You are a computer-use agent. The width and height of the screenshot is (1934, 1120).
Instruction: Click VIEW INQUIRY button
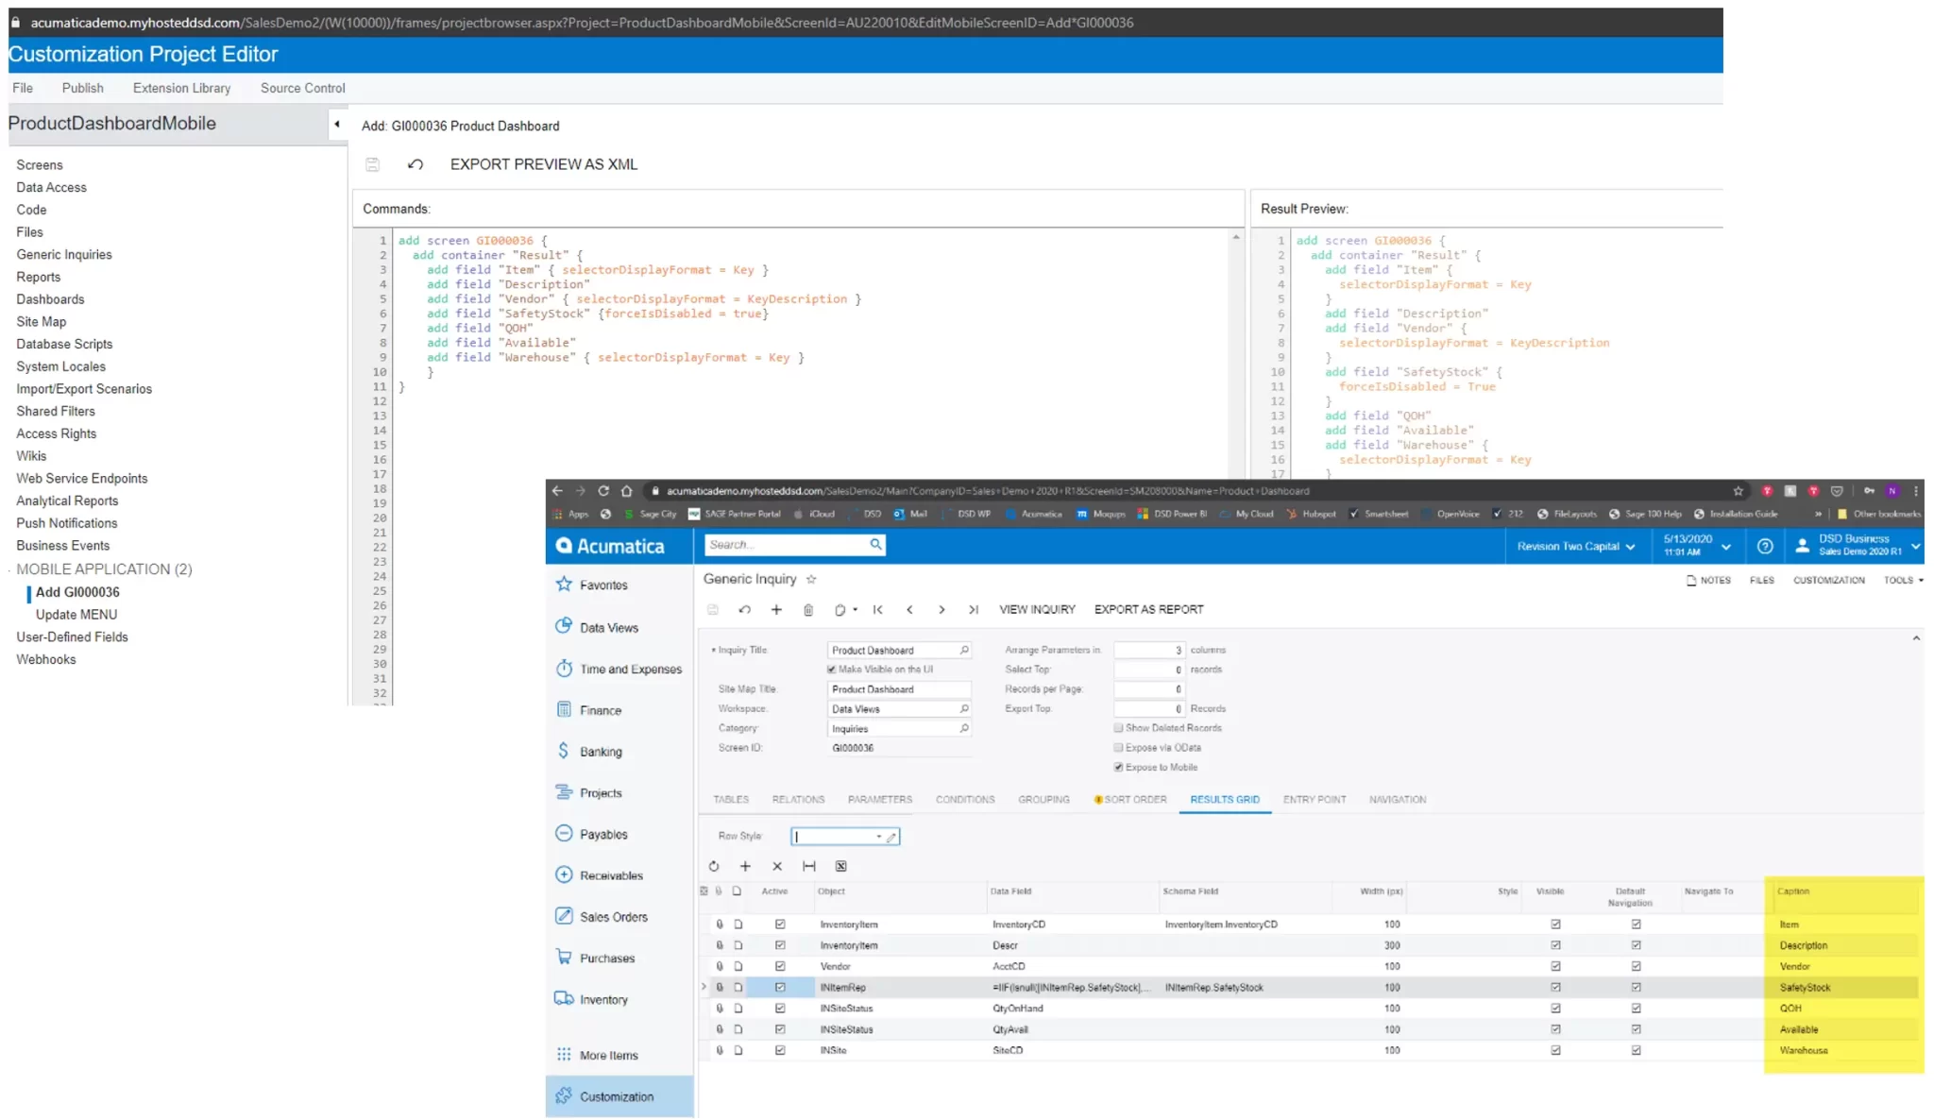coord(1037,610)
